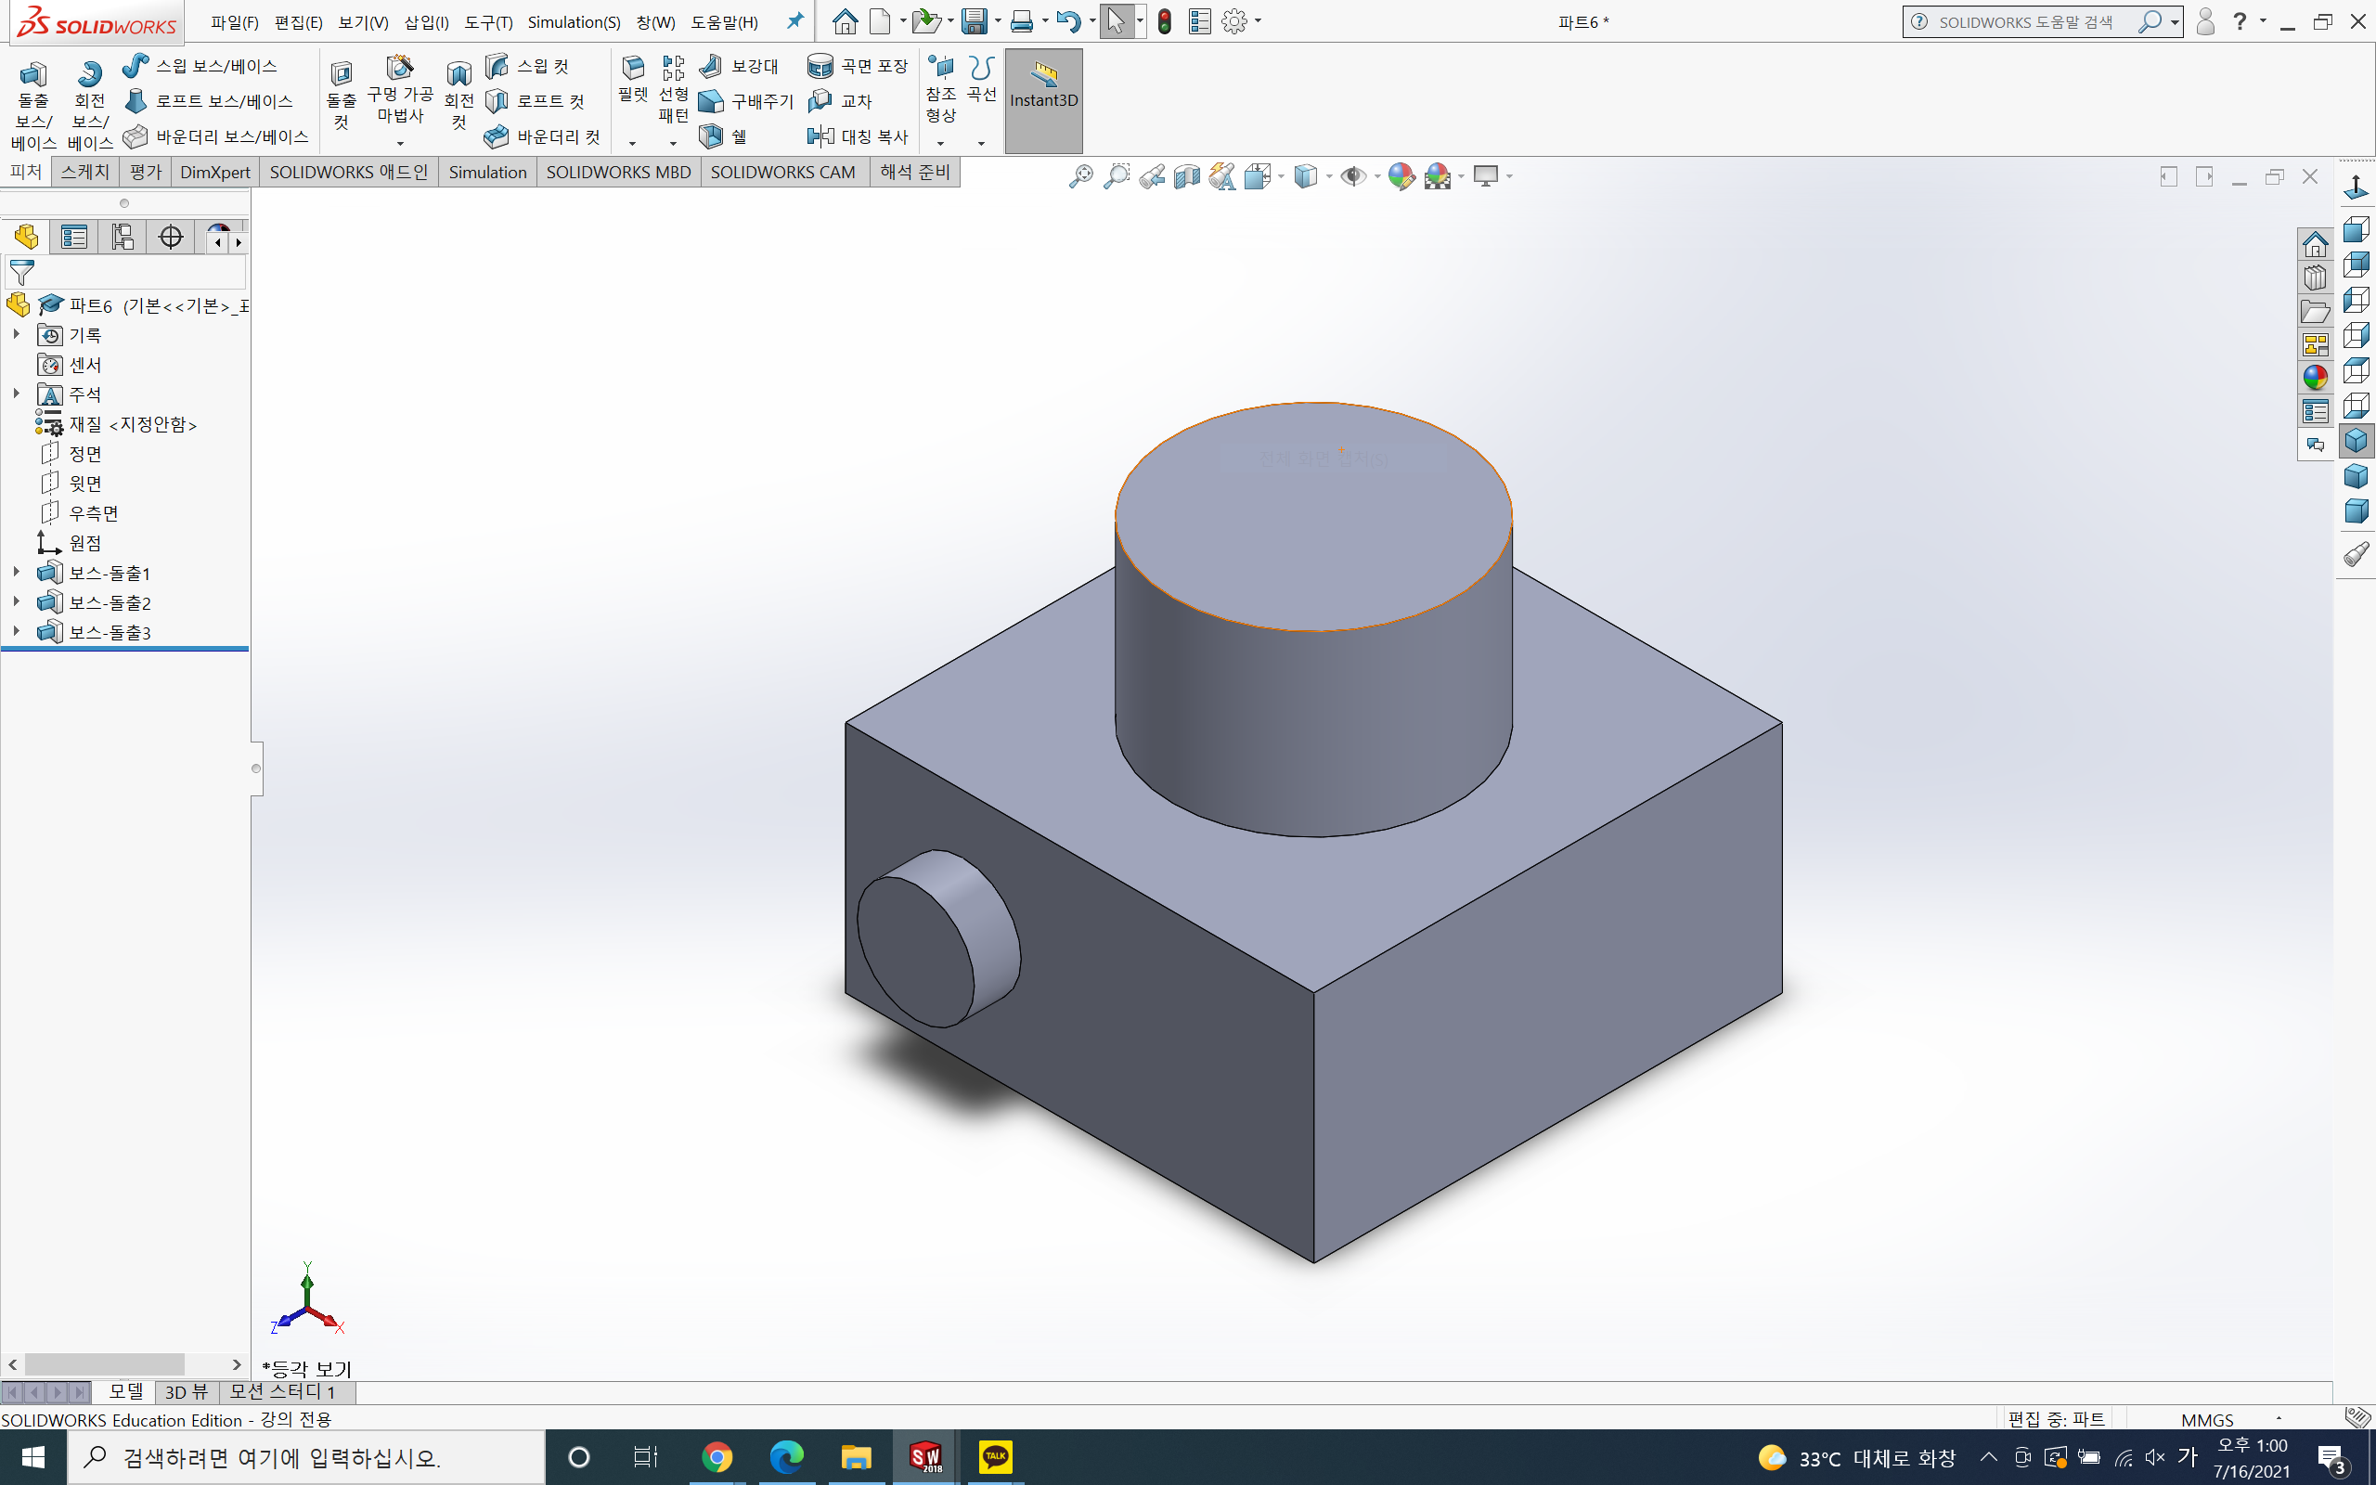Open the 도구(T) menu
This screenshot has width=2376, height=1485.
pos(488,21)
